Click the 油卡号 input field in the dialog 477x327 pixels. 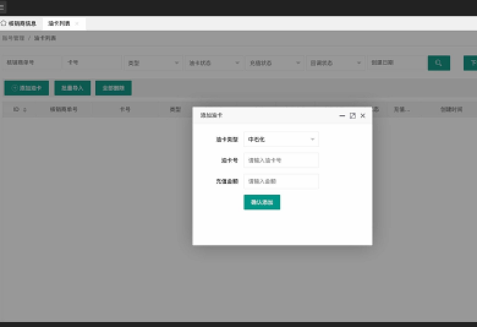coord(281,160)
